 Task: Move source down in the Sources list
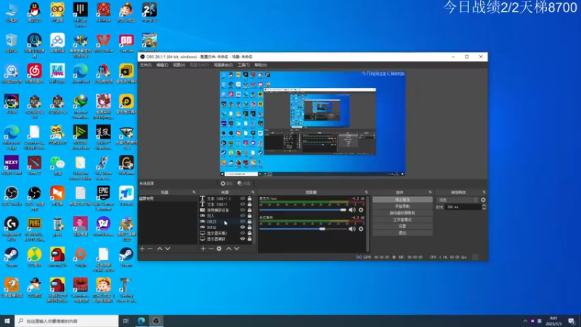pos(237,249)
